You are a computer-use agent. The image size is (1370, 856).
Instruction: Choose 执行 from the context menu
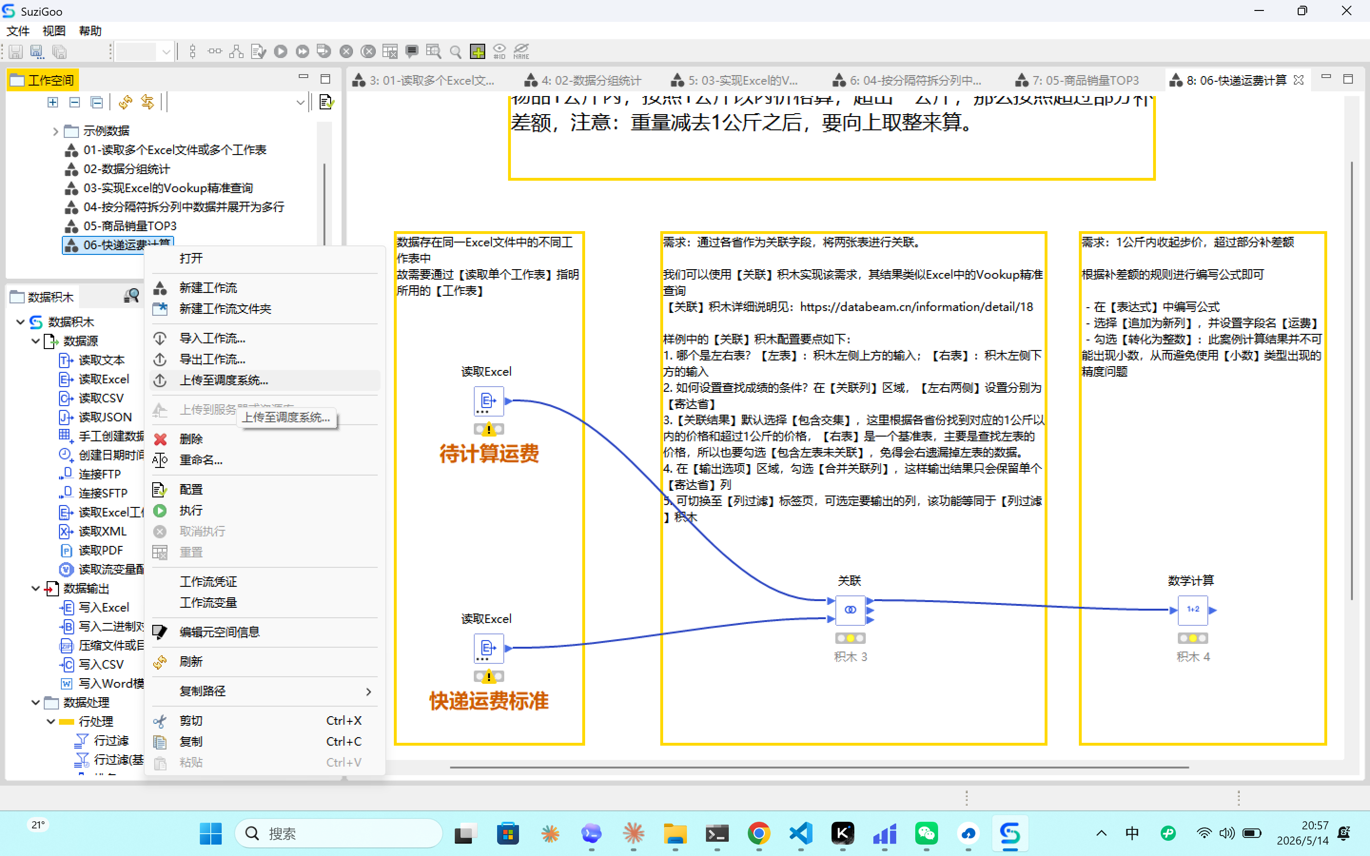pos(264,511)
